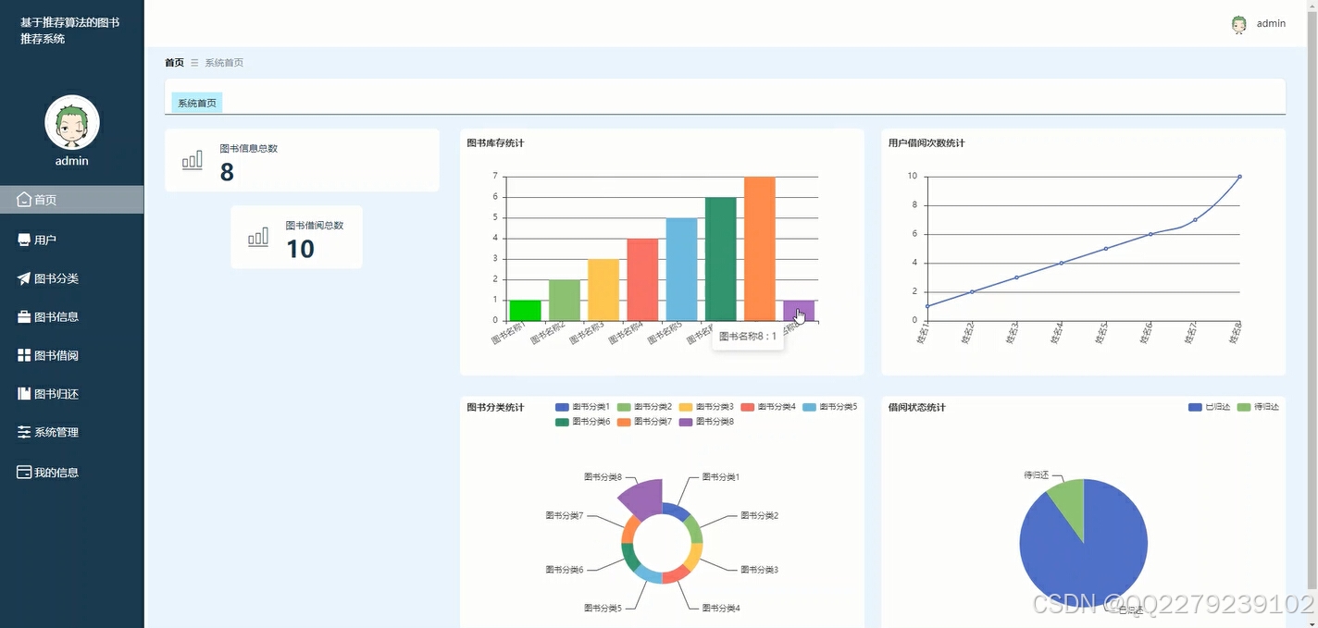The height and width of the screenshot is (628, 1318).
Task: Toggle the 已归还 legend in 借阅状态统计
Action: click(1206, 407)
